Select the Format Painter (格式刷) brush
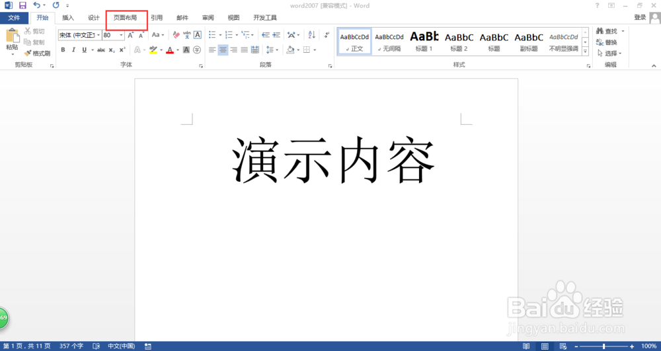661x351 pixels. [x=28, y=53]
